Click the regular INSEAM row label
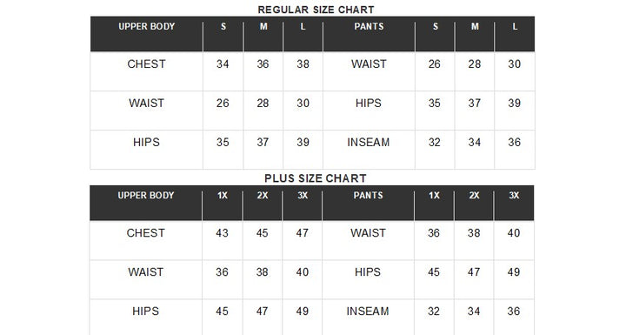 pos(368,143)
